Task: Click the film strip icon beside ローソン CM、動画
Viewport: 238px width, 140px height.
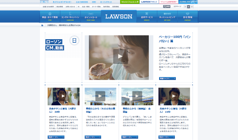Action: click(x=74, y=40)
